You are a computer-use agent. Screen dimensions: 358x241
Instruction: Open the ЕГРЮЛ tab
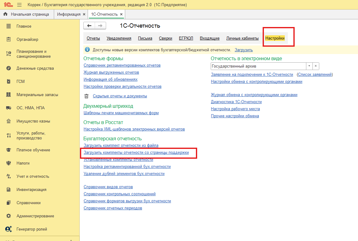pos(186,38)
